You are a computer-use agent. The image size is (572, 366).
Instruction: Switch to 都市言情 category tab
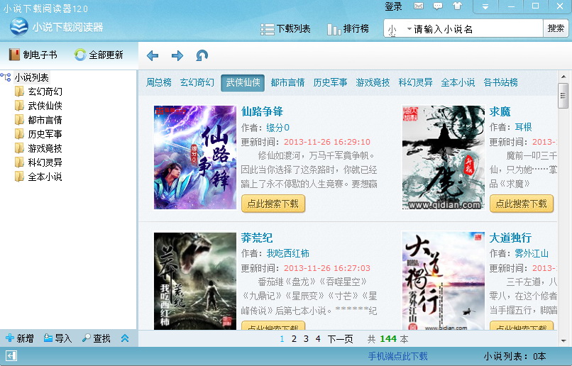click(x=287, y=82)
